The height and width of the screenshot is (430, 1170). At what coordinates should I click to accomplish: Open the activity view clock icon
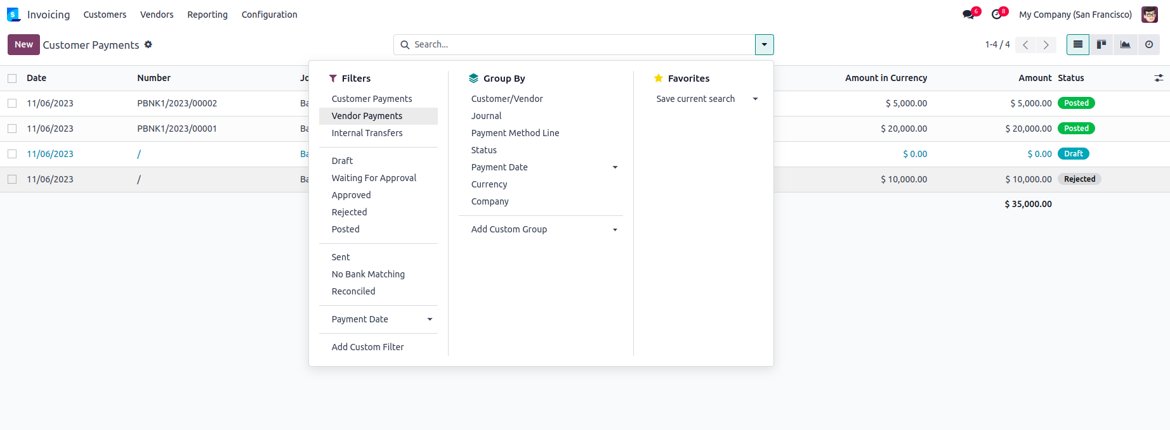point(1149,44)
